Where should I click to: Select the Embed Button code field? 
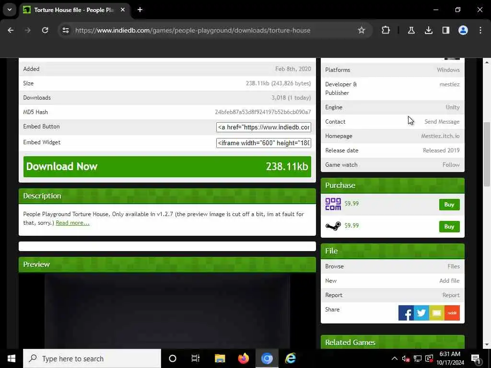tap(263, 127)
